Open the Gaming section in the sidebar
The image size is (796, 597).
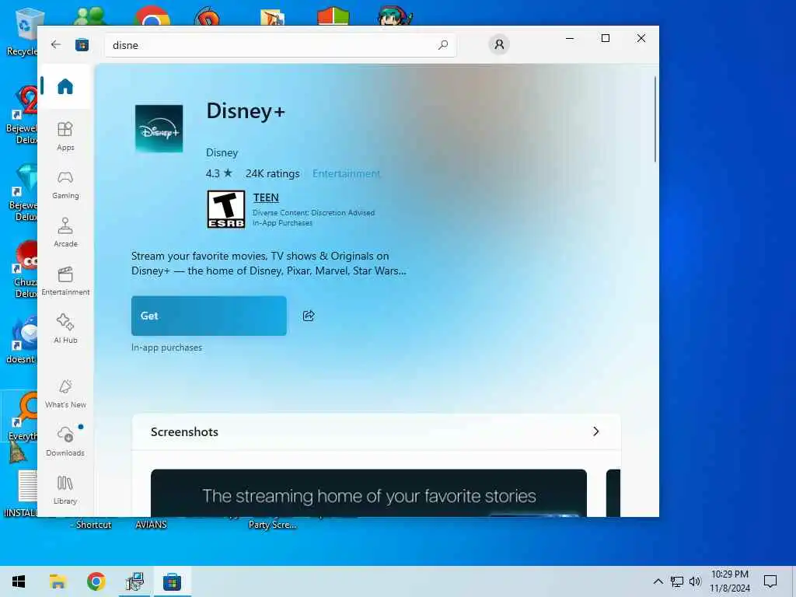coord(65,185)
